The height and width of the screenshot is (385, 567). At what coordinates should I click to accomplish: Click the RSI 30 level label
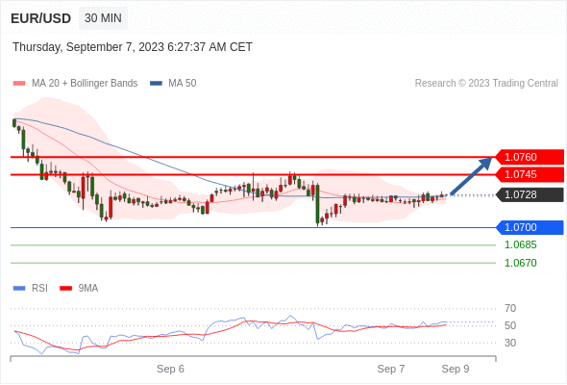(x=510, y=343)
